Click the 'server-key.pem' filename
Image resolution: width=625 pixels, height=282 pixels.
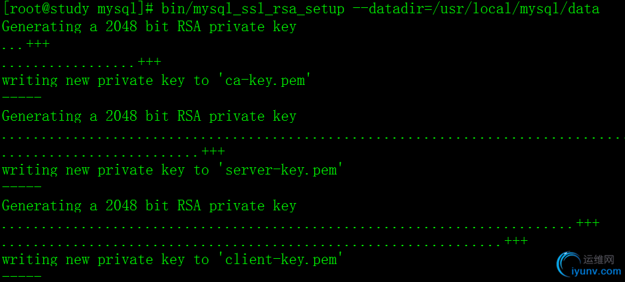(282, 170)
